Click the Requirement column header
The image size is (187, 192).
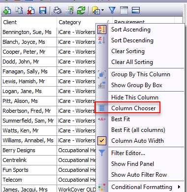coord(129,21)
